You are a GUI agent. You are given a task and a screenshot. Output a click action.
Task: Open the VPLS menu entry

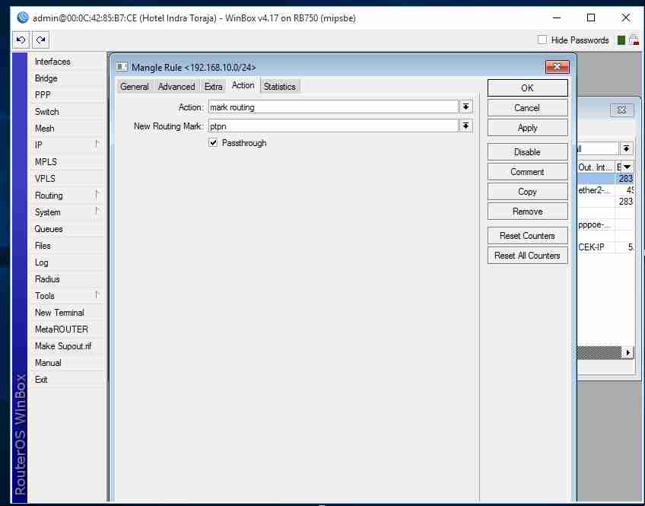coord(67,179)
